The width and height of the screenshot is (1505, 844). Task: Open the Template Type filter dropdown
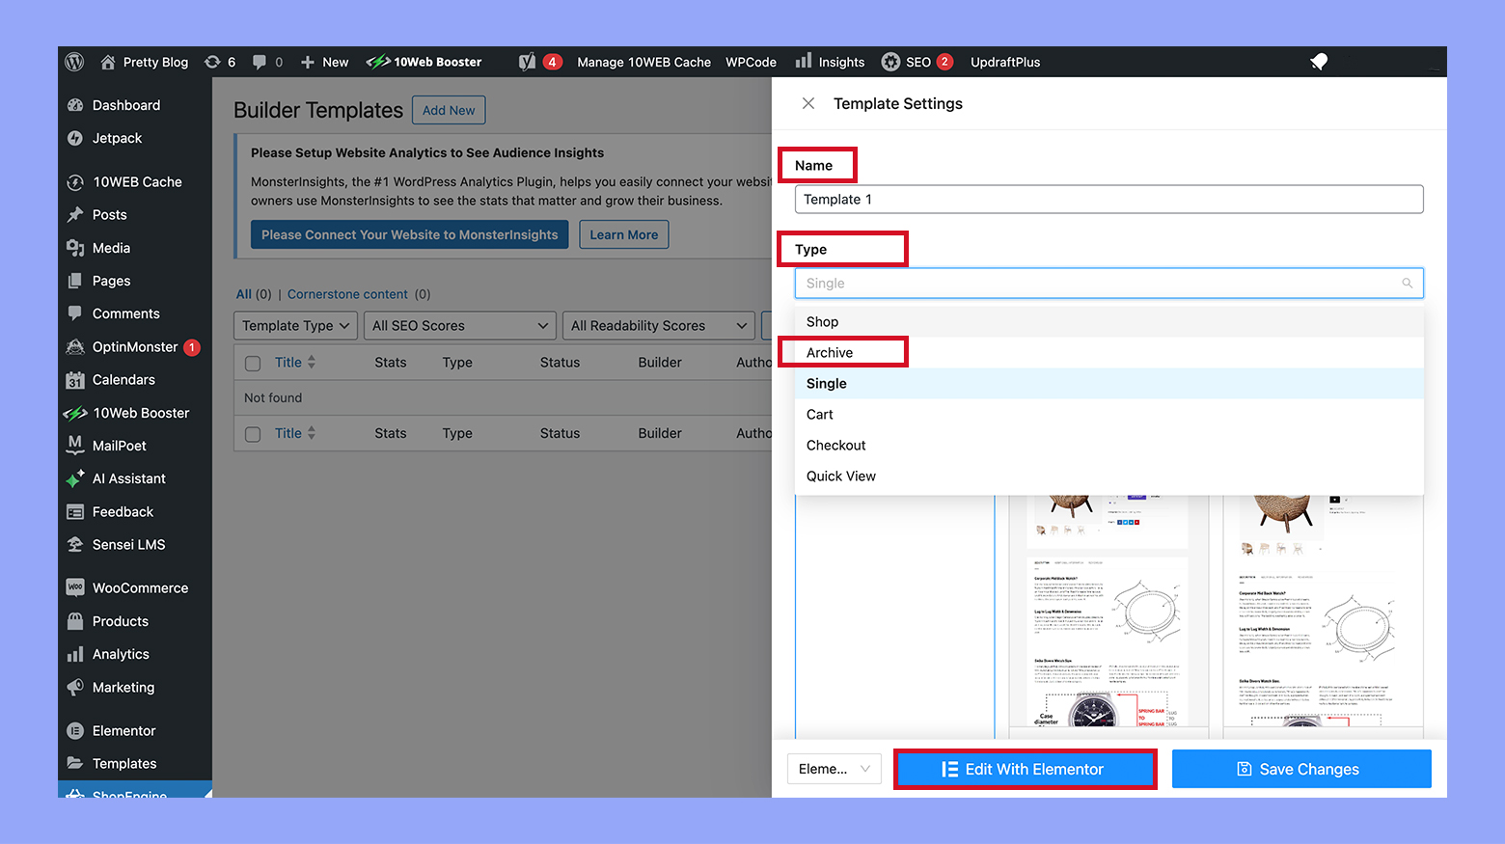click(294, 325)
